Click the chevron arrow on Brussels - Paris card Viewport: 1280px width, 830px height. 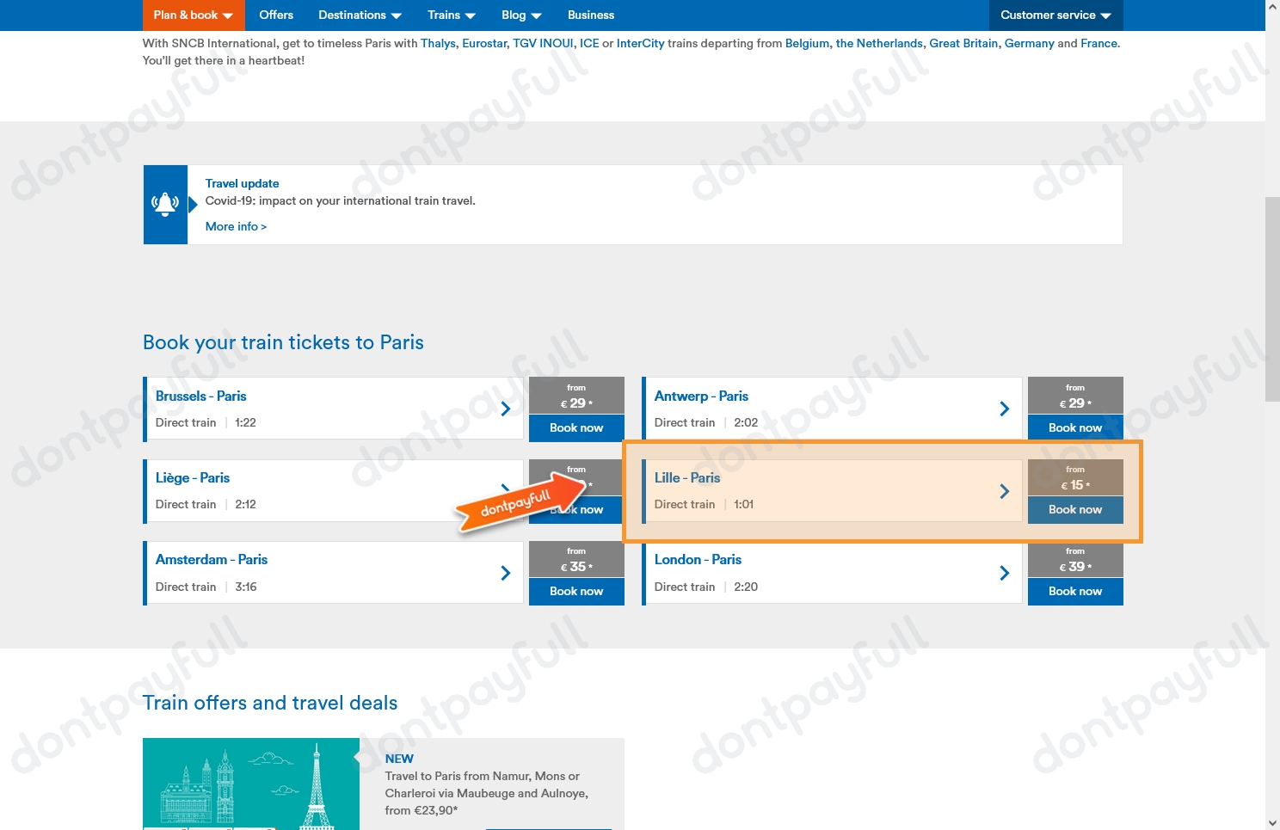(x=505, y=409)
